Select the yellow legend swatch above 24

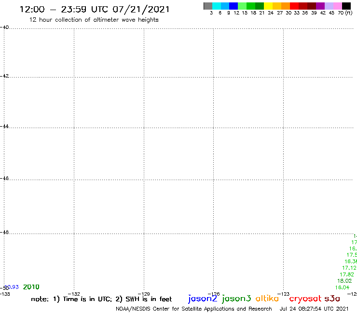pos(268,6)
